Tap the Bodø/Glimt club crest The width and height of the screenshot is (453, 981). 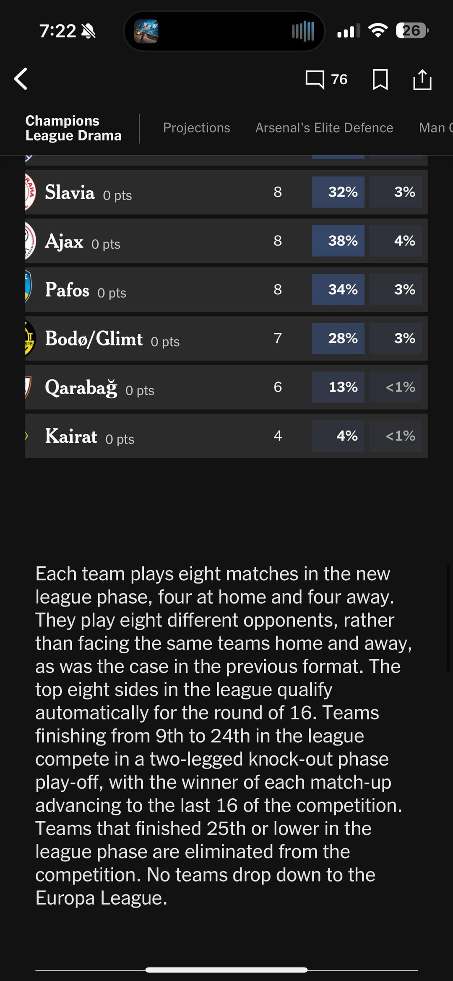(30, 338)
